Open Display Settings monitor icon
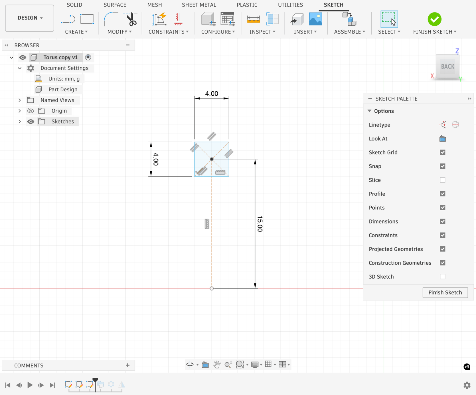The image size is (476, 395). click(255, 364)
